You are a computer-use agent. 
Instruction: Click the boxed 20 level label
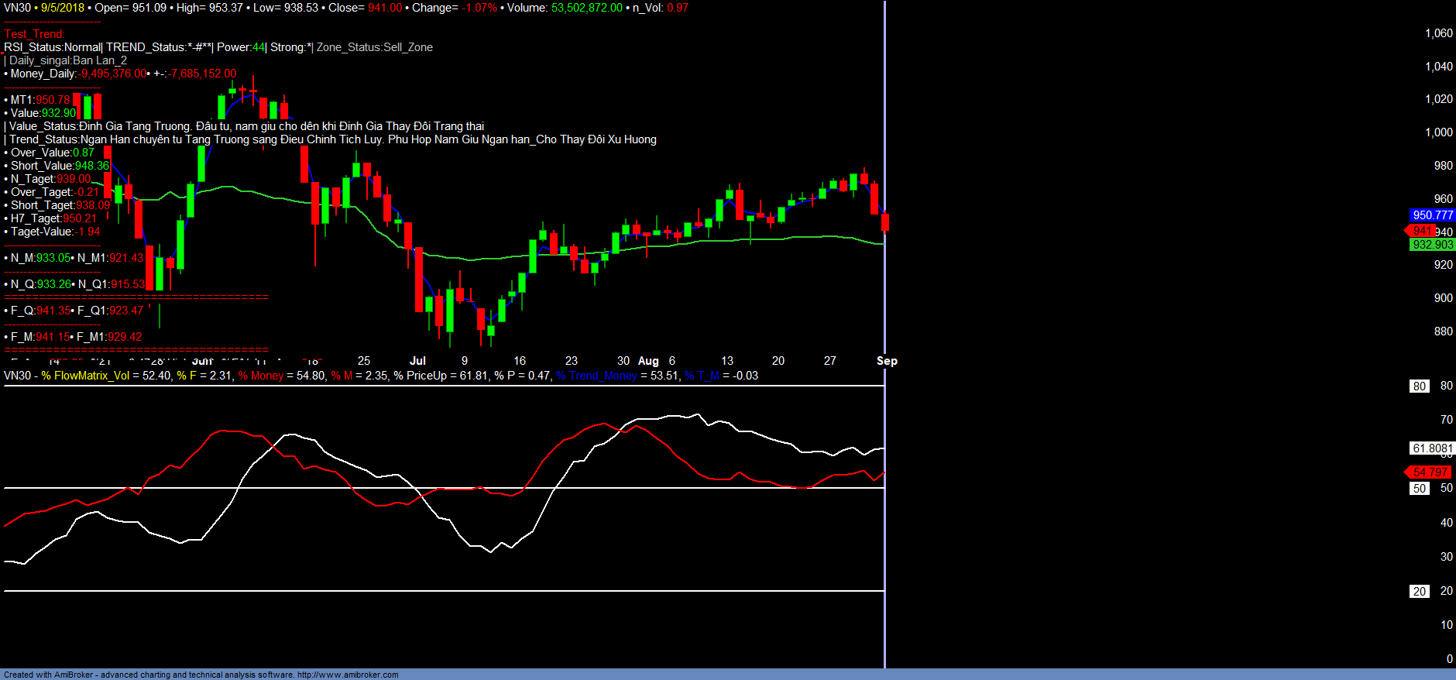pos(1419,592)
